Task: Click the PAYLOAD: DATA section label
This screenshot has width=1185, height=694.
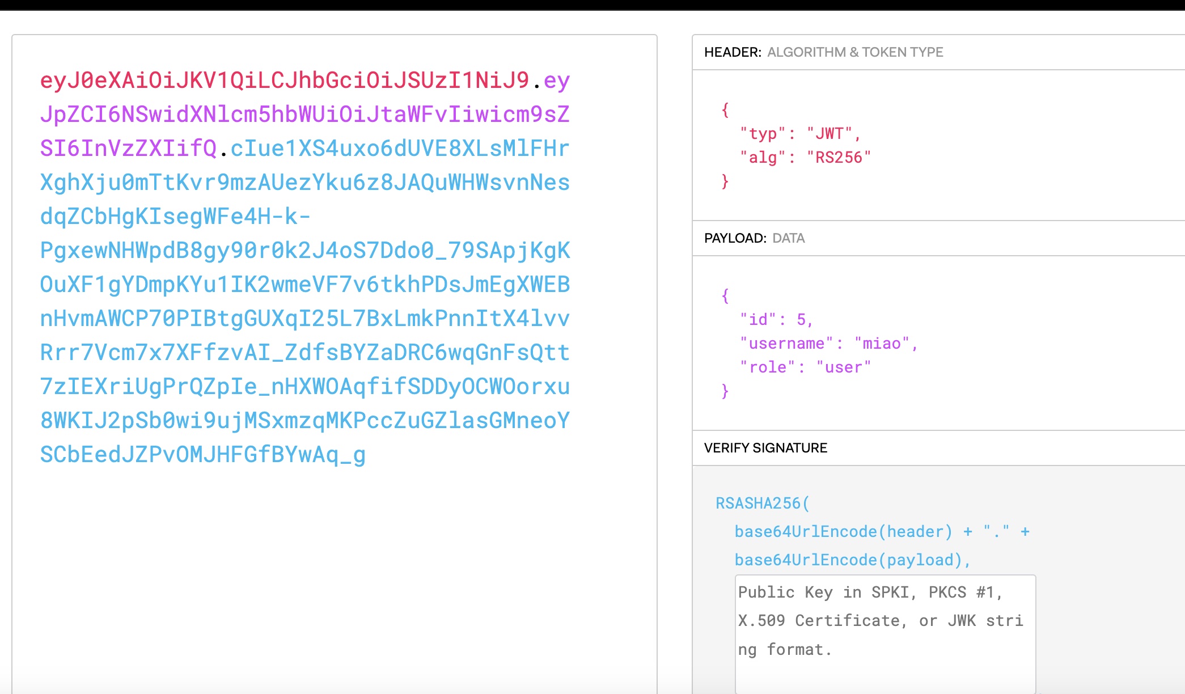Action: coord(754,238)
